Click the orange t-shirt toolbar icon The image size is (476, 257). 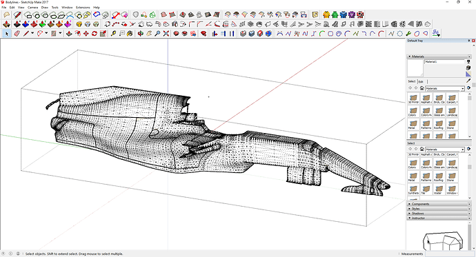coord(326,14)
